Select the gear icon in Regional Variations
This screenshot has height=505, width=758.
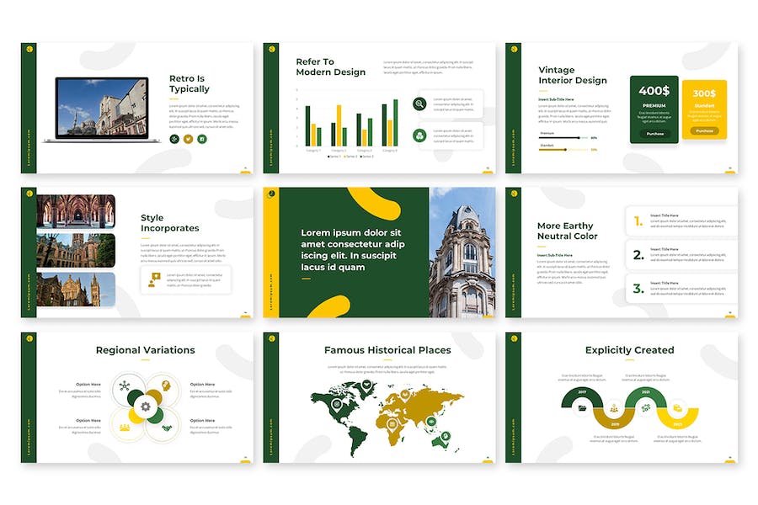point(146,407)
